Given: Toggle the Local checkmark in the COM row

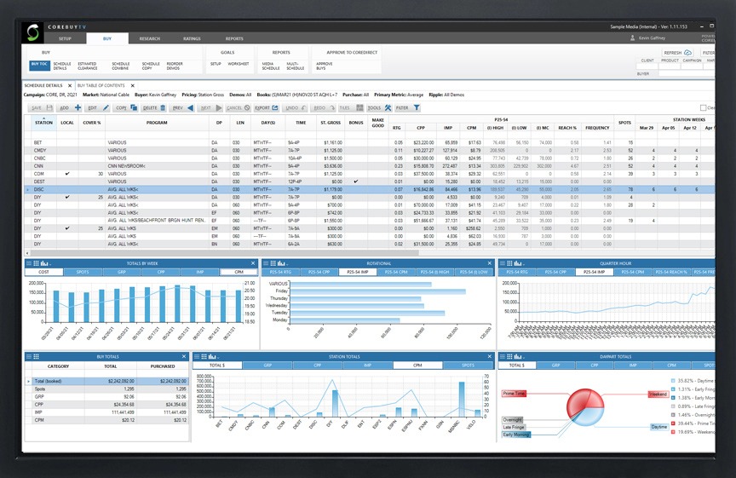Looking at the screenshot, I should tap(67, 174).
